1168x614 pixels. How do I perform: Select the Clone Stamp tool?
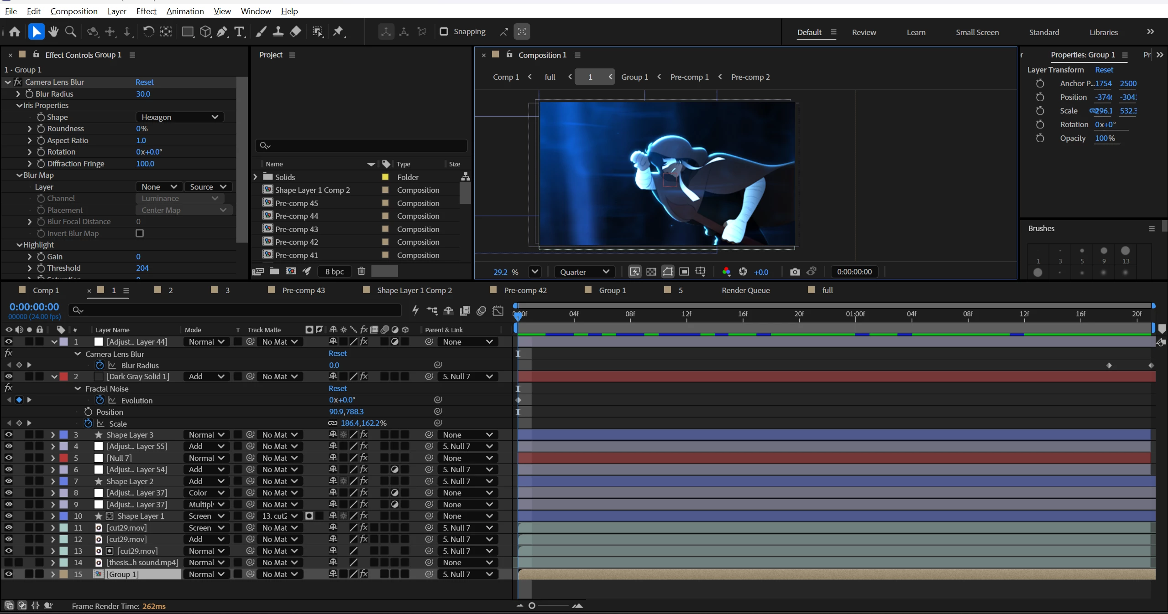(x=278, y=31)
